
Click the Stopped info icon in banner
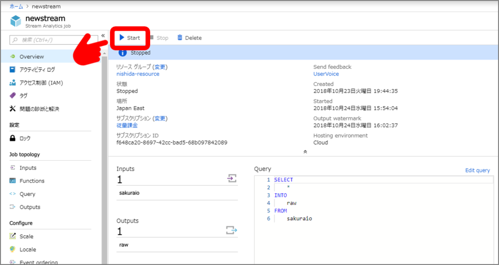click(x=122, y=53)
